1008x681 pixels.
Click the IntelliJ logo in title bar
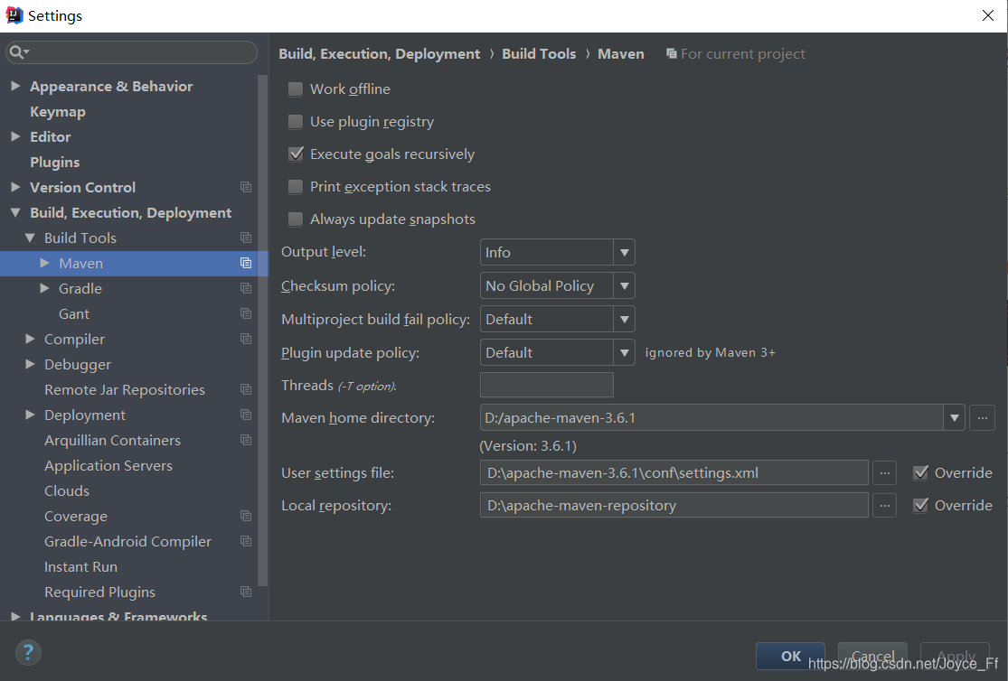[14, 15]
